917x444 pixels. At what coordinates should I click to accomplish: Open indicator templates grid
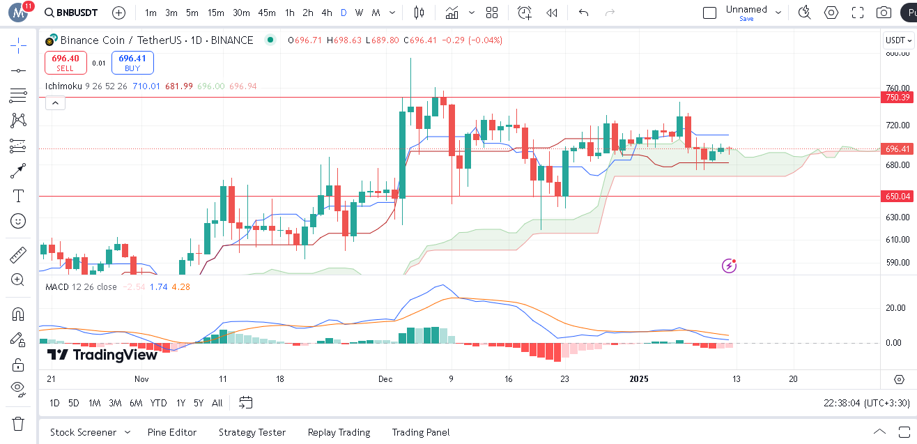pyautogui.click(x=492, y=13)
